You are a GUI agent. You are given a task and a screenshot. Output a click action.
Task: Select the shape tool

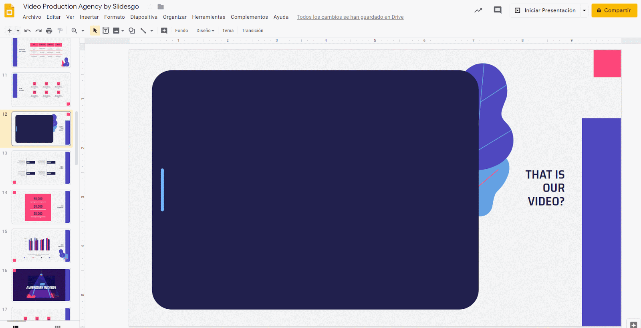tap(132, 30)
